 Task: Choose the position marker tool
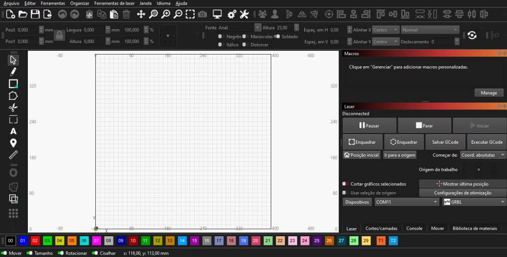[13, 143]
